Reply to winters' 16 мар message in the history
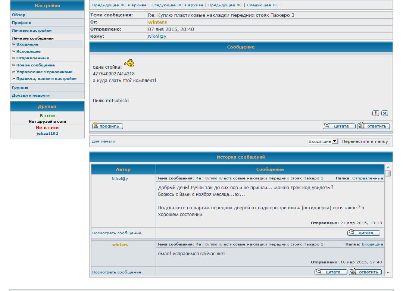 click(365, 272)
